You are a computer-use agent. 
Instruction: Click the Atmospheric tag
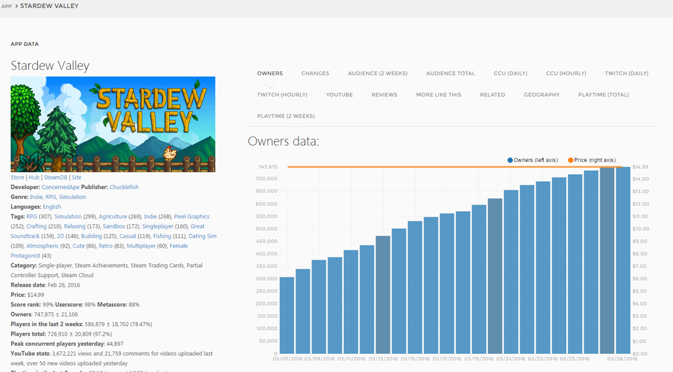pos(42,246)
